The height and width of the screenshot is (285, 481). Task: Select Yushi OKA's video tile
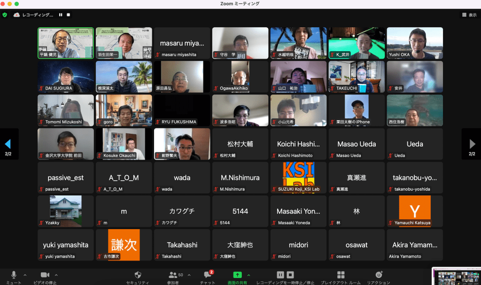[x=415, y=43]
